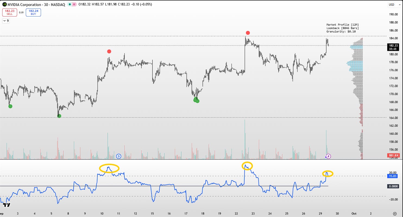Click the dark 0.0000 zero-line label
Screen dimensions: 403x217
pyautogui.click(x=393, y=186)
